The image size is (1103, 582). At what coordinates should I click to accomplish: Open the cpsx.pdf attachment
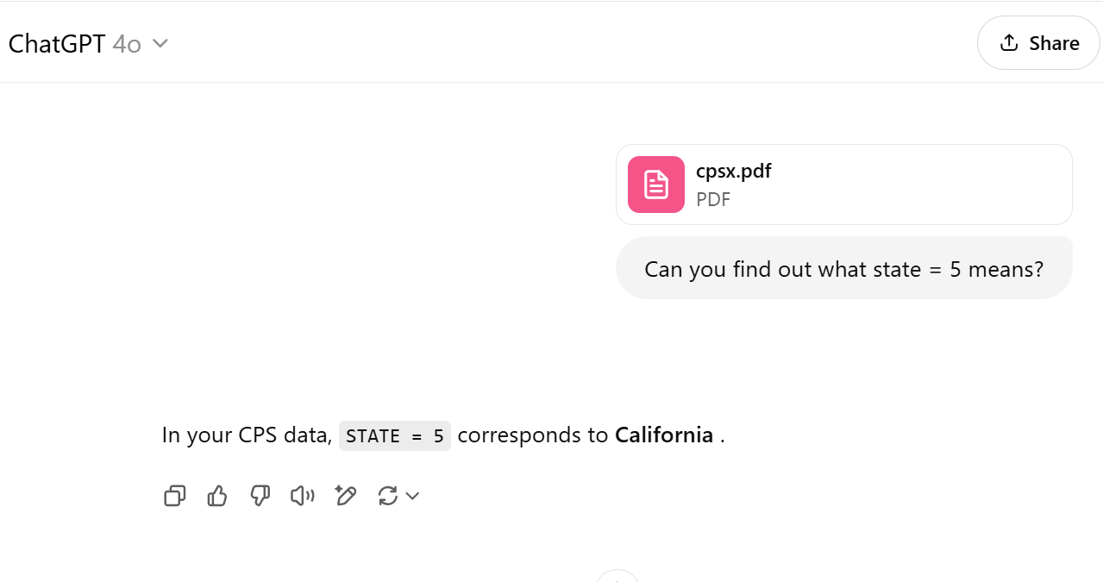point(844,185)
